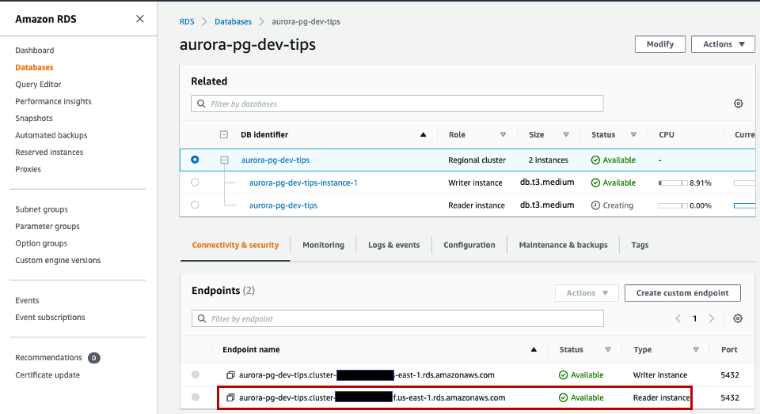Screen dimensions: 760x414
Task: Open Event subscriptions in sidebar
Action: click(x=50, y=318)
